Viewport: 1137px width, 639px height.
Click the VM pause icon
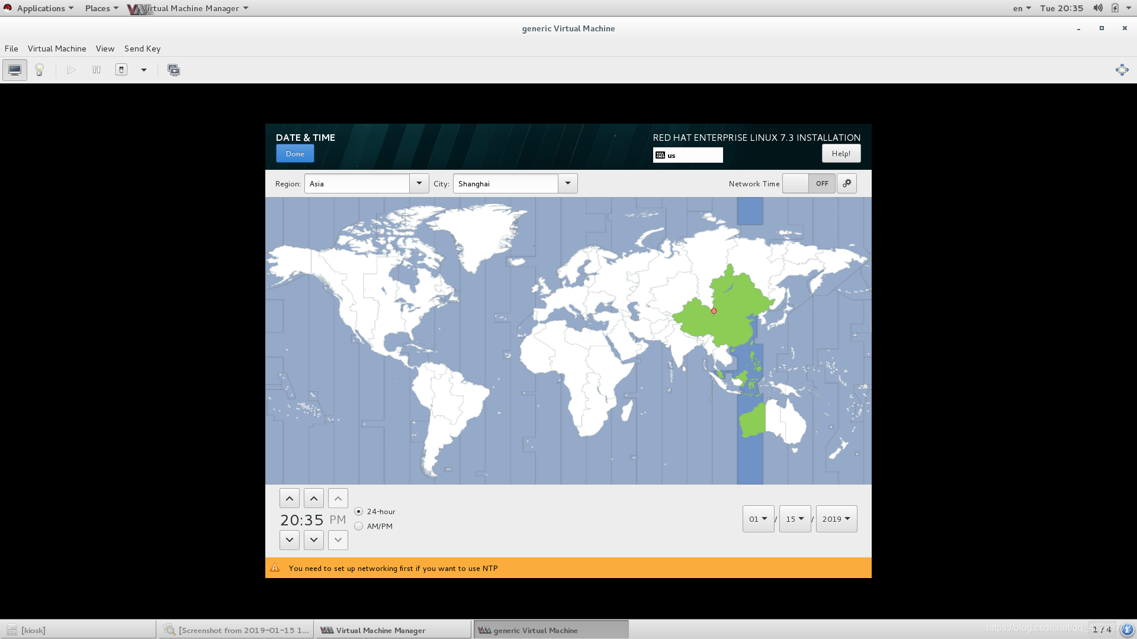[x=95, y=69]
